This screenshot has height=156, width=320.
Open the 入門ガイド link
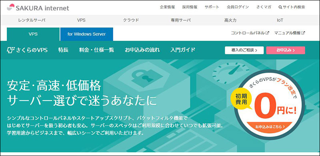coord(183,50)
